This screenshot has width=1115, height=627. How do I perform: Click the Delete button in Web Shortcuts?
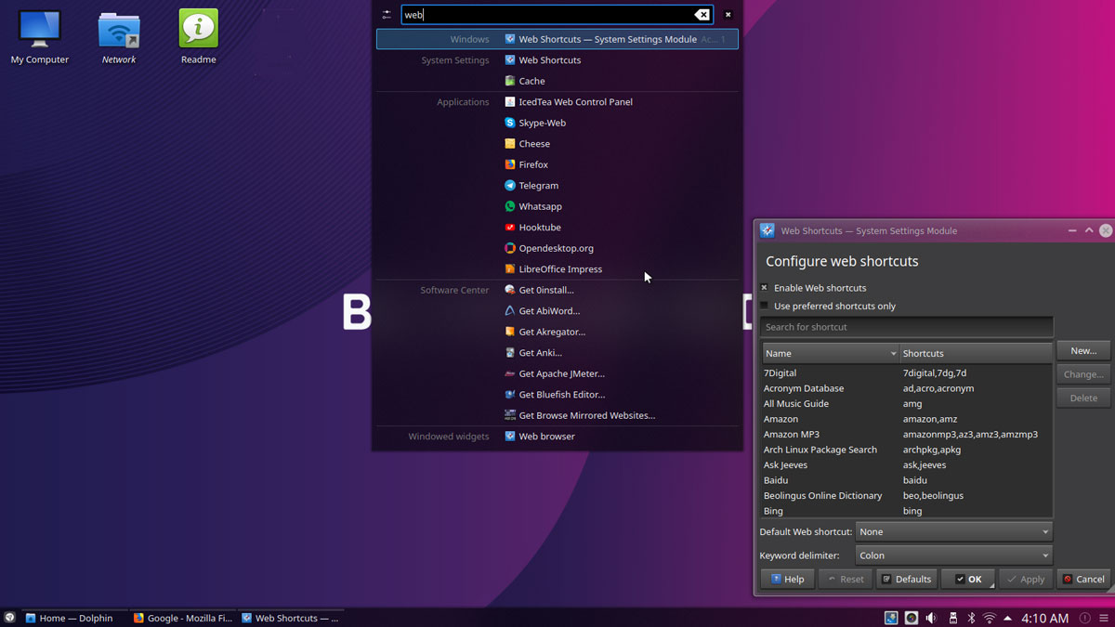pos(1083,398)
